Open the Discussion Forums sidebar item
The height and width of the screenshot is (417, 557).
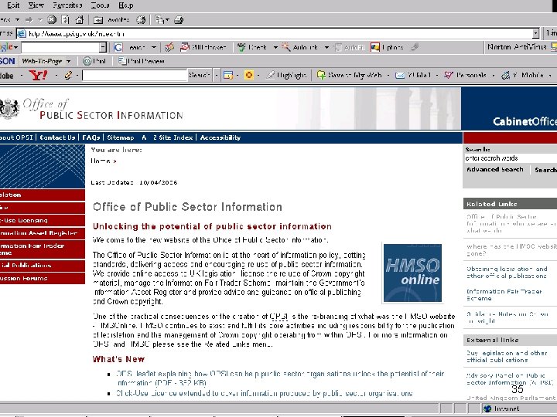(43, 278)
